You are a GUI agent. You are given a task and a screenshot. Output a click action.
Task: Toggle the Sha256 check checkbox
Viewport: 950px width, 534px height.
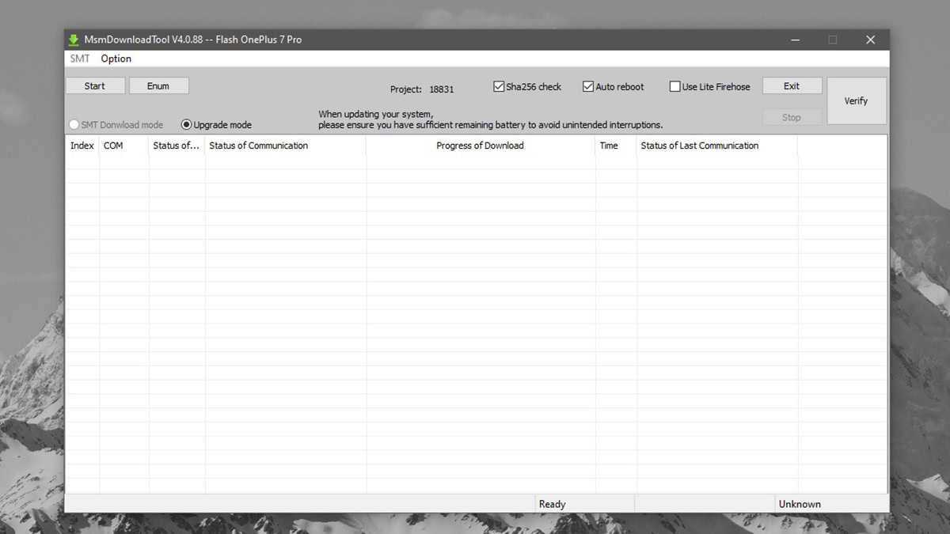[499, 87]
